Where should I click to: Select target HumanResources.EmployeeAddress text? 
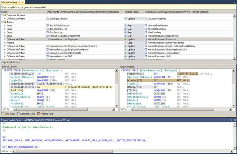point(166,43)
